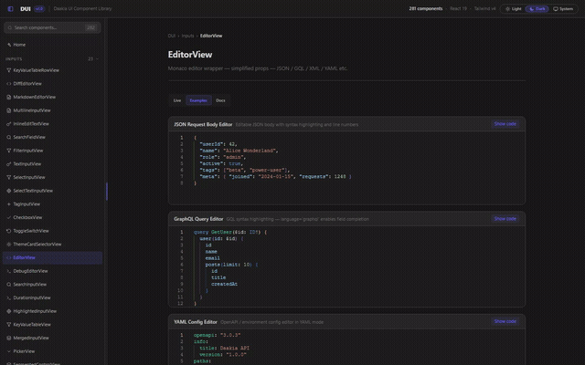Click the KeyValueTableView filter icon

9,325
